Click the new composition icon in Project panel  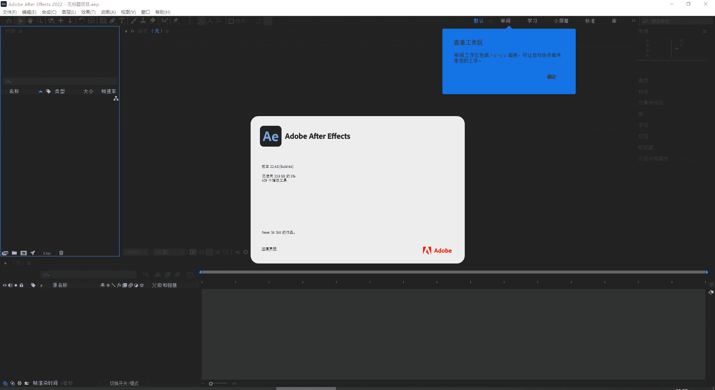pyautogui.click(x=23, y=253)
